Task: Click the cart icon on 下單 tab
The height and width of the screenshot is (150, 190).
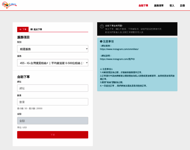Action: [x=20, y=29]
